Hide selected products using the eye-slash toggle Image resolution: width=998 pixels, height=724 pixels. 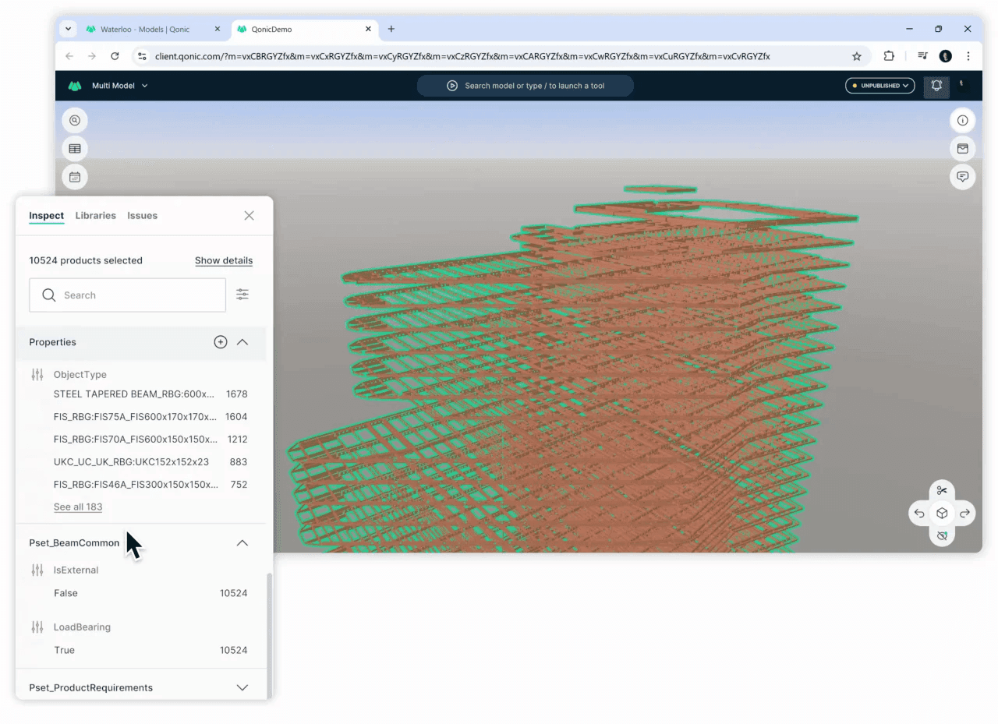[942, 535]
